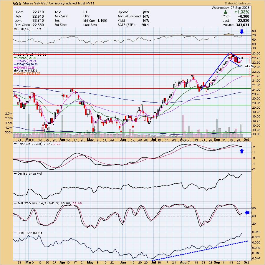Click the NYSE exchange label
The image size is (265, 265).
91,3
